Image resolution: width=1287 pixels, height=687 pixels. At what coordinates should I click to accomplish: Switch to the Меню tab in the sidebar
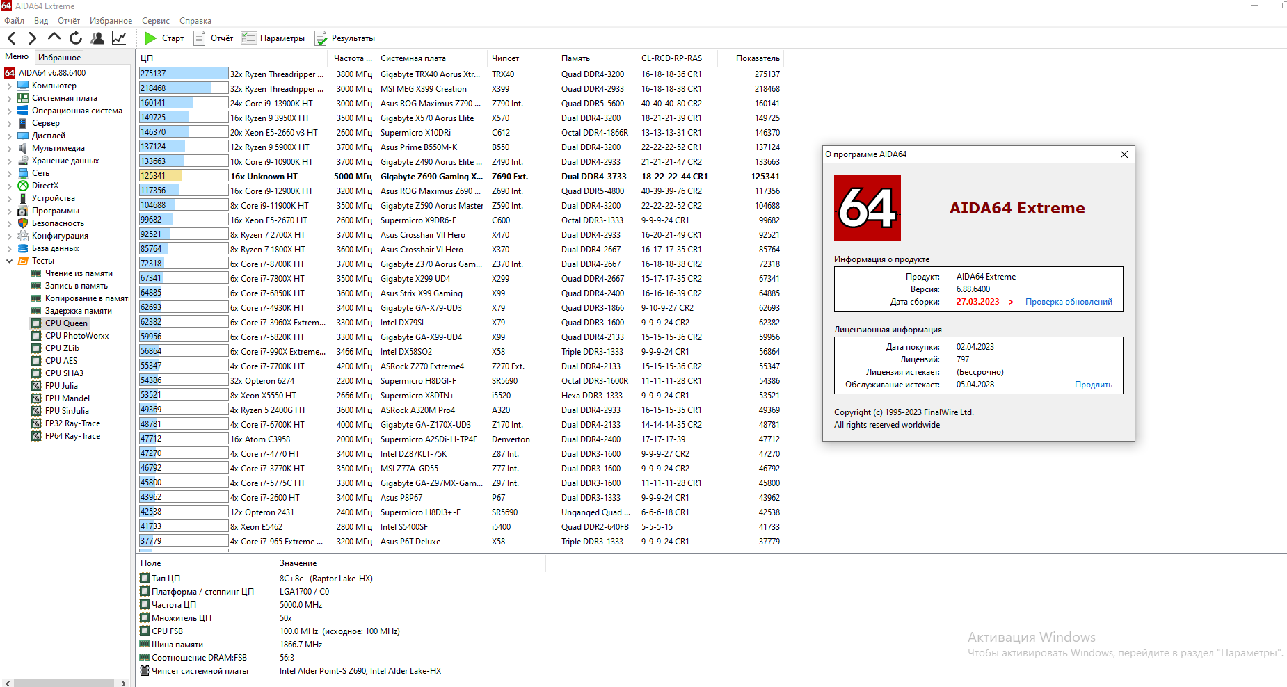(x=17, y=57)
